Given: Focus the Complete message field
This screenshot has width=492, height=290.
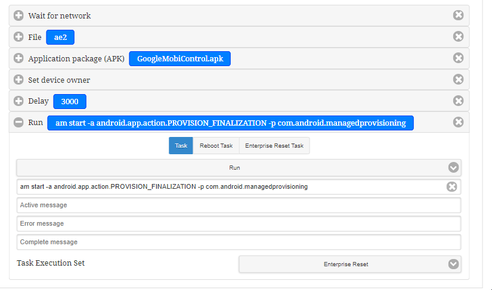Looking at the screenshot, I should coord(239,242).
